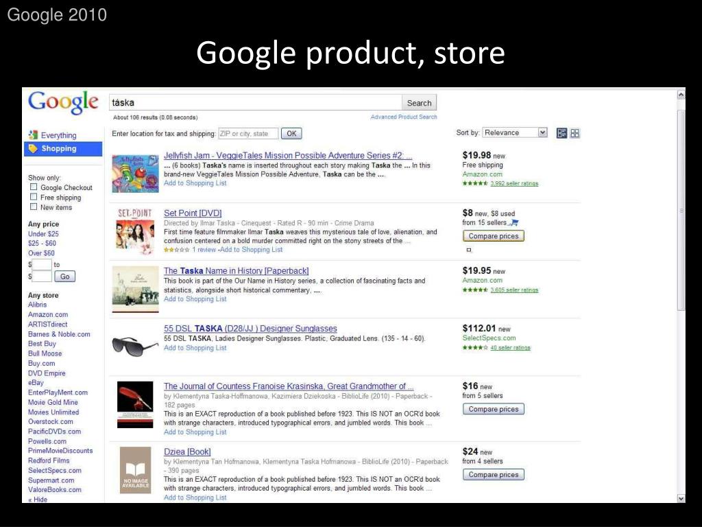Image resolution: width=702 pixels, height=527 pixels.
Task: Open the Sort by Relevance dropdown
Action: click(515, 132)
